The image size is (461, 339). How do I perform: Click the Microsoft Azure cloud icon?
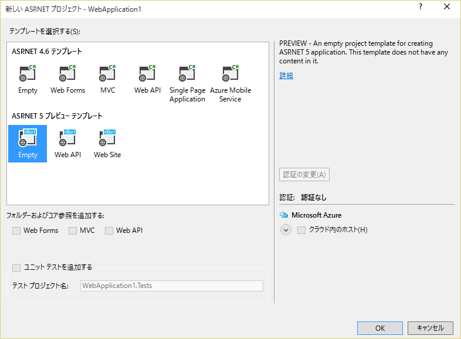284,215
